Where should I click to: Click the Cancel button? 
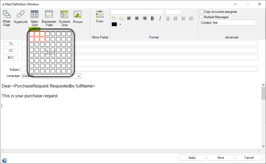point(249,158)
